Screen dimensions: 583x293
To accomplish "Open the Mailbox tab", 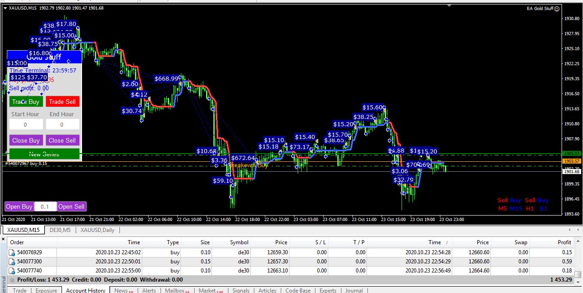I will tap(177, 290).
